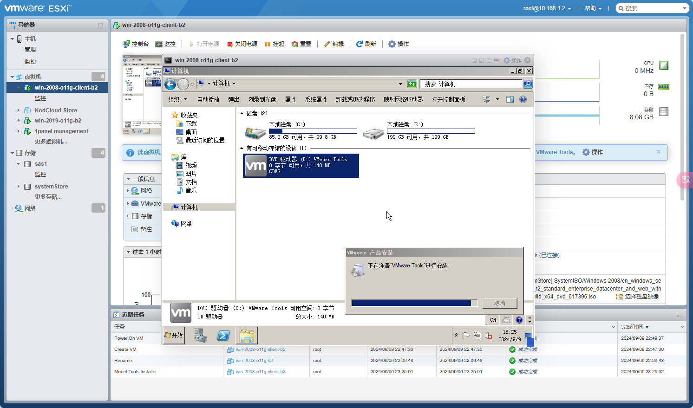Click the navigator panel minimize icon
Image resolution: width=693 pixels, height=408 pixels.
(100, 25)
